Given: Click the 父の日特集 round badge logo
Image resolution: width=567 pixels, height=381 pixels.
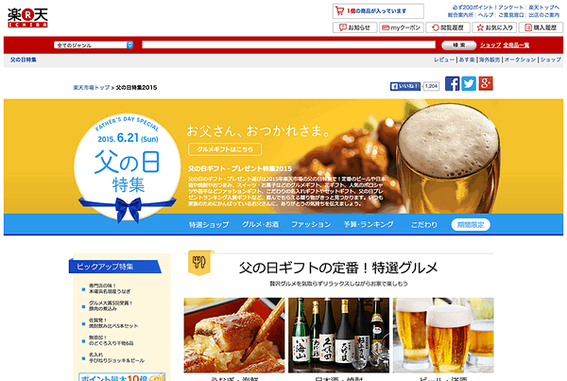Looking at the screenshot, I should pos(128,167).
